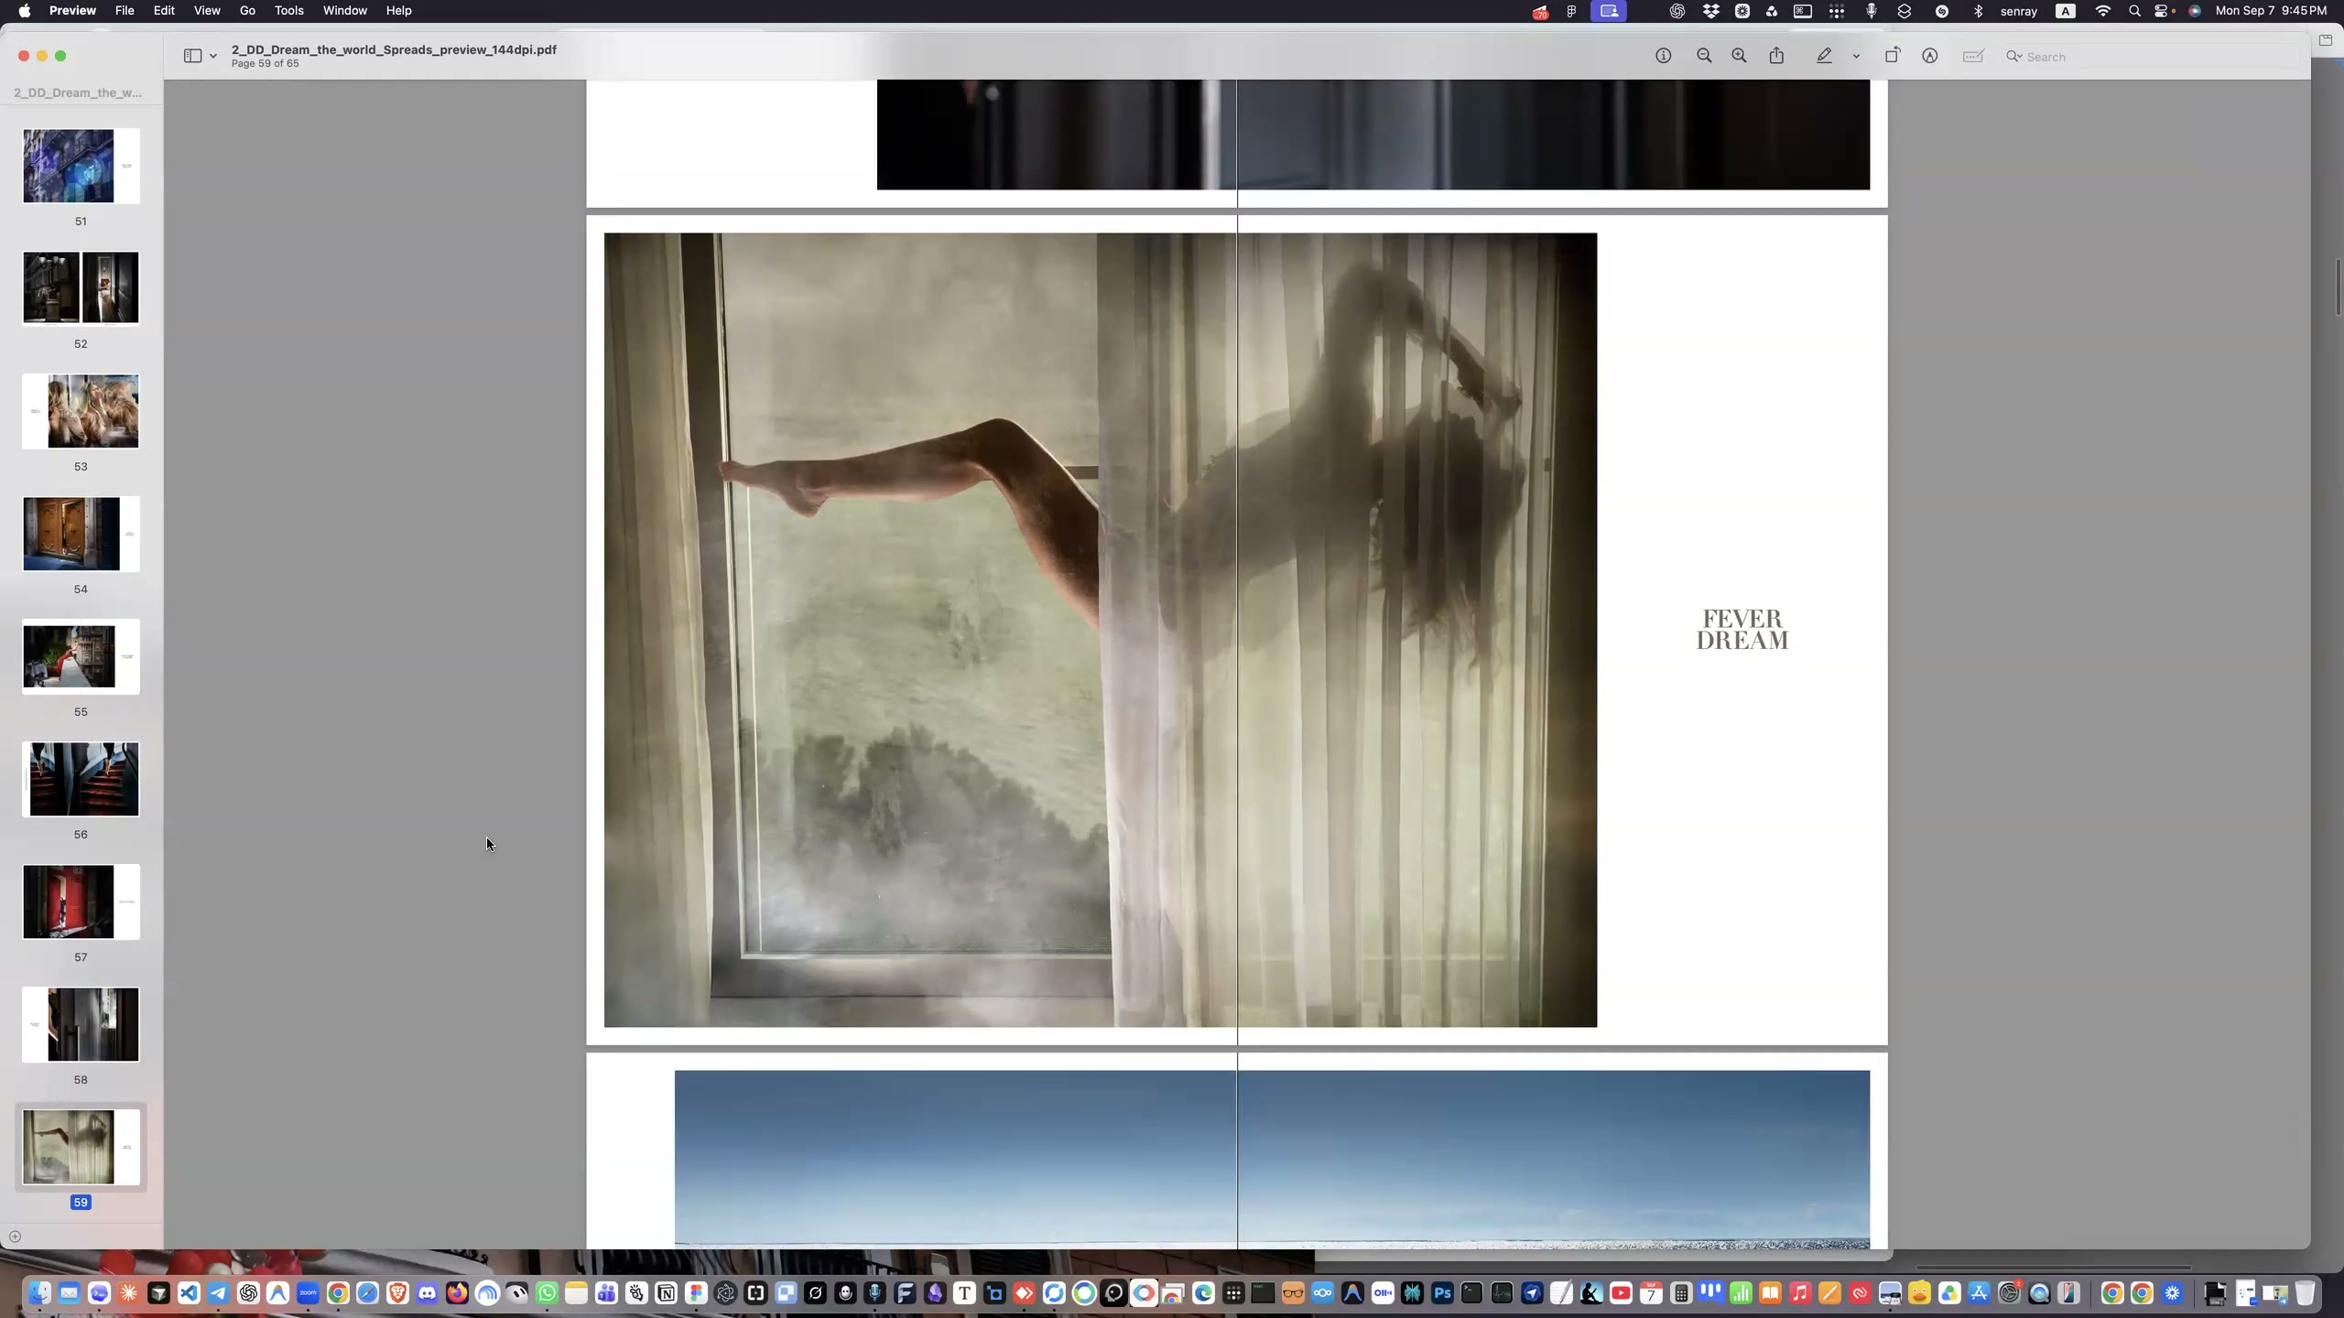The width and height of the screenshot is (2344, 1318).
Task: Click the Form Filling toolbar icon
Action: click(1973, 56)
